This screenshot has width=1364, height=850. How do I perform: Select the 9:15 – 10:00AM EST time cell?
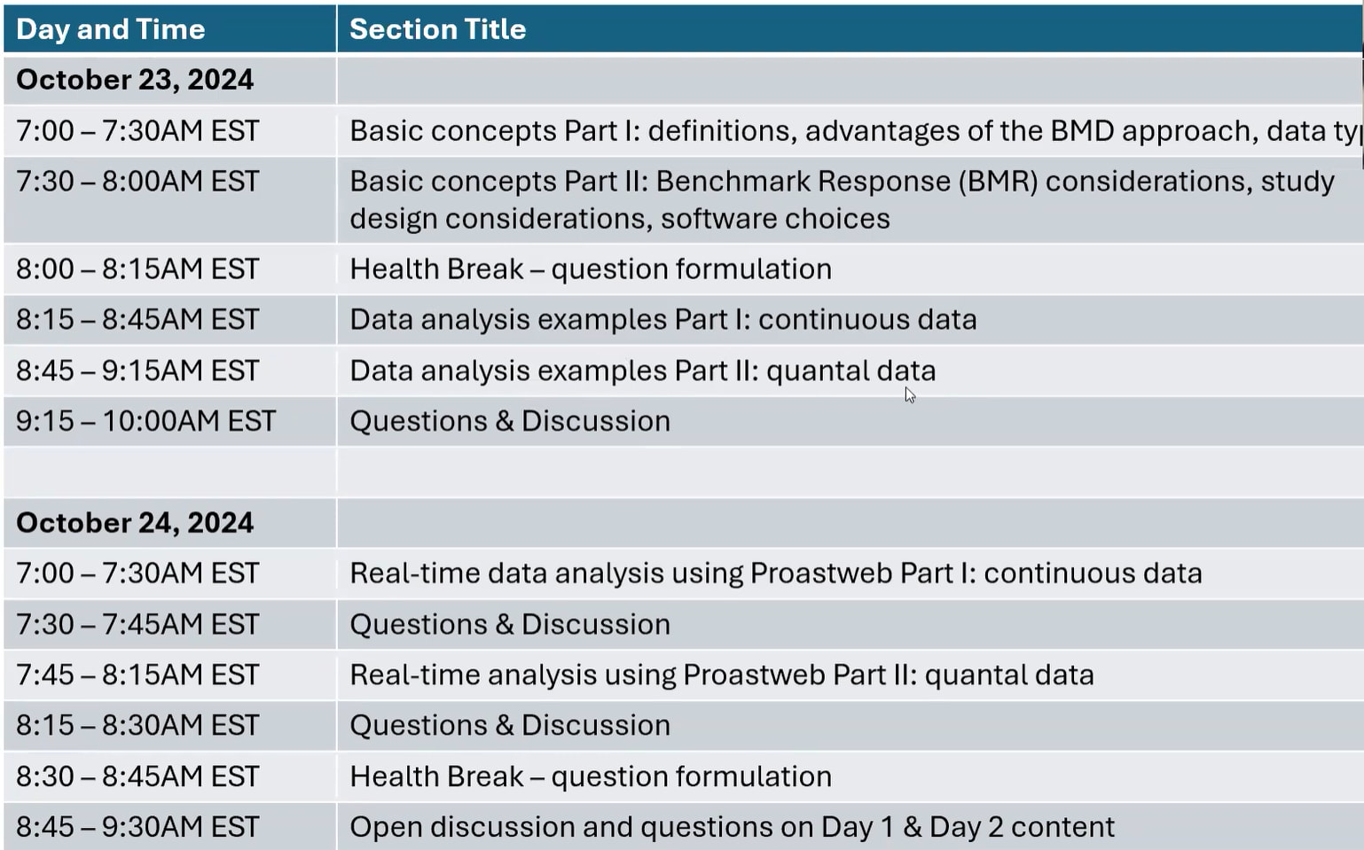(146, 421)
